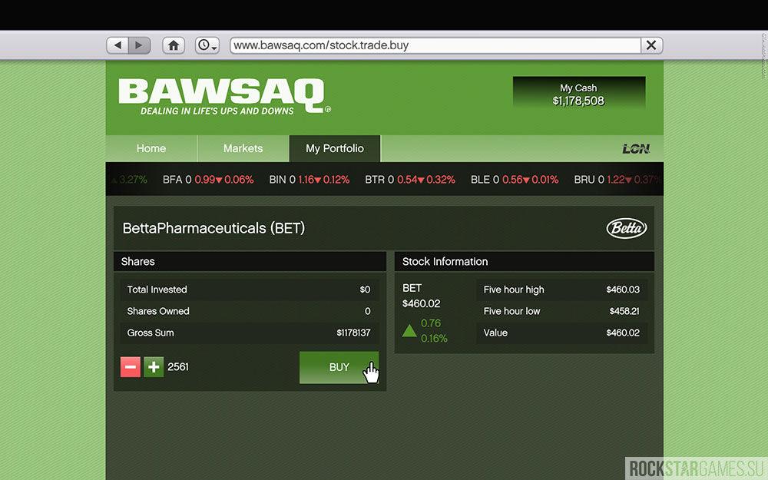768x480 pixels.
Task: Switch to the LCN exchange logo
Action: [x=636, y=149]
